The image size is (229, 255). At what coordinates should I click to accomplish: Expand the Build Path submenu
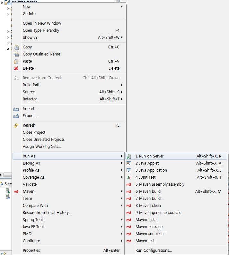point(121,85)
